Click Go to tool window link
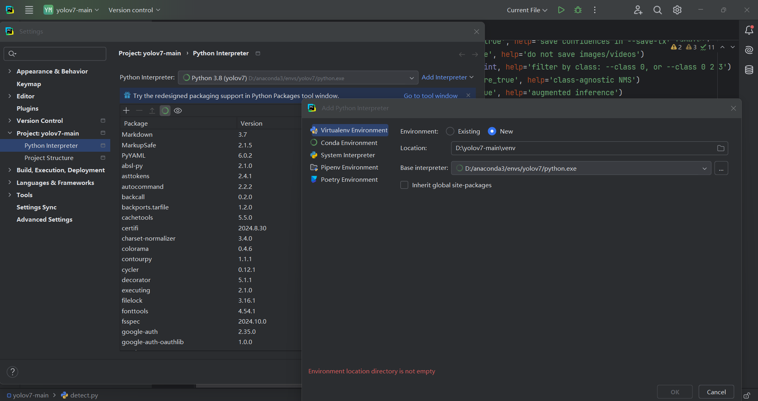 click(431, 96)
